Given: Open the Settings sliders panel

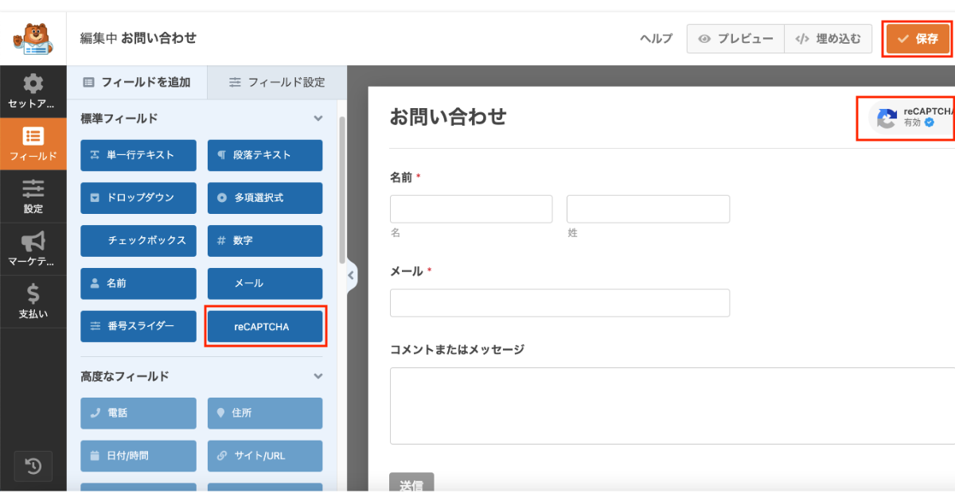Looking at the screenshot, I should 33,196.
